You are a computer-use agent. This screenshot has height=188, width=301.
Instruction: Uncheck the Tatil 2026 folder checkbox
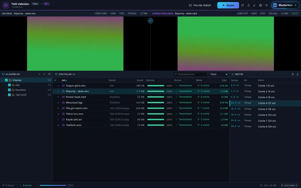coord(9,95)
